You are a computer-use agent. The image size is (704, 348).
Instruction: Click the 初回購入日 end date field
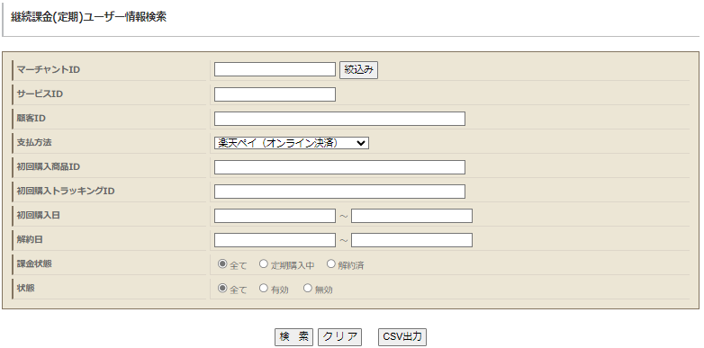[411, 216]
